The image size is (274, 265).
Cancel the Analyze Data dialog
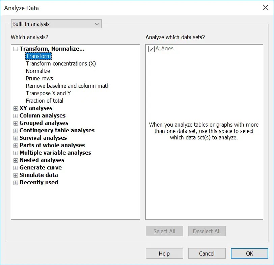[x=207, y=253]
